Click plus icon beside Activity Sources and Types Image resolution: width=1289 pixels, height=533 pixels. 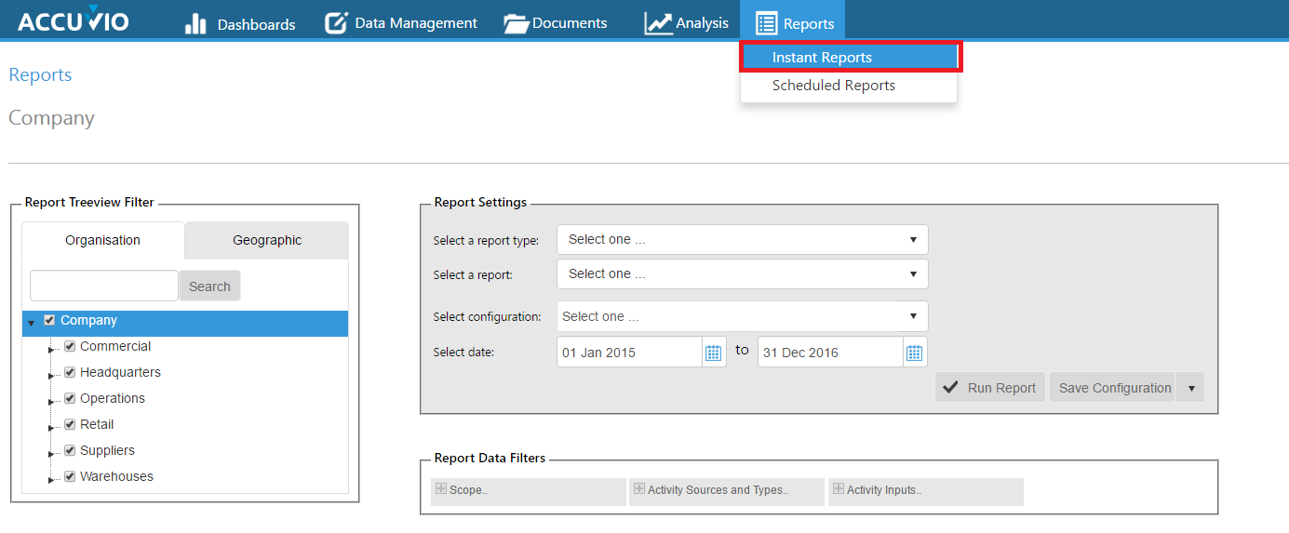[x=638, y=489]
